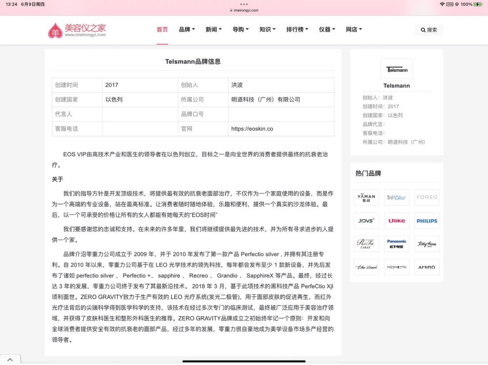Open the ReFa Carat brand logo
The image size is (488, 365).
coord(366,244)
